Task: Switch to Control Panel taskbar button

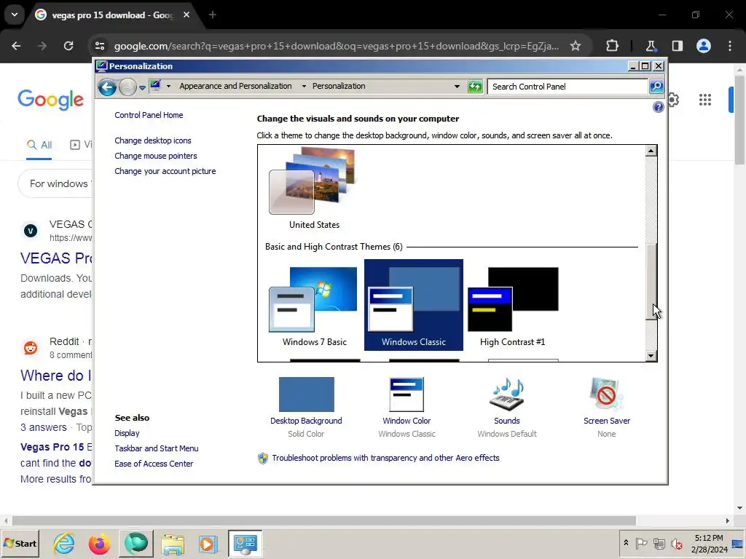Action: click(x=245, y=543)
